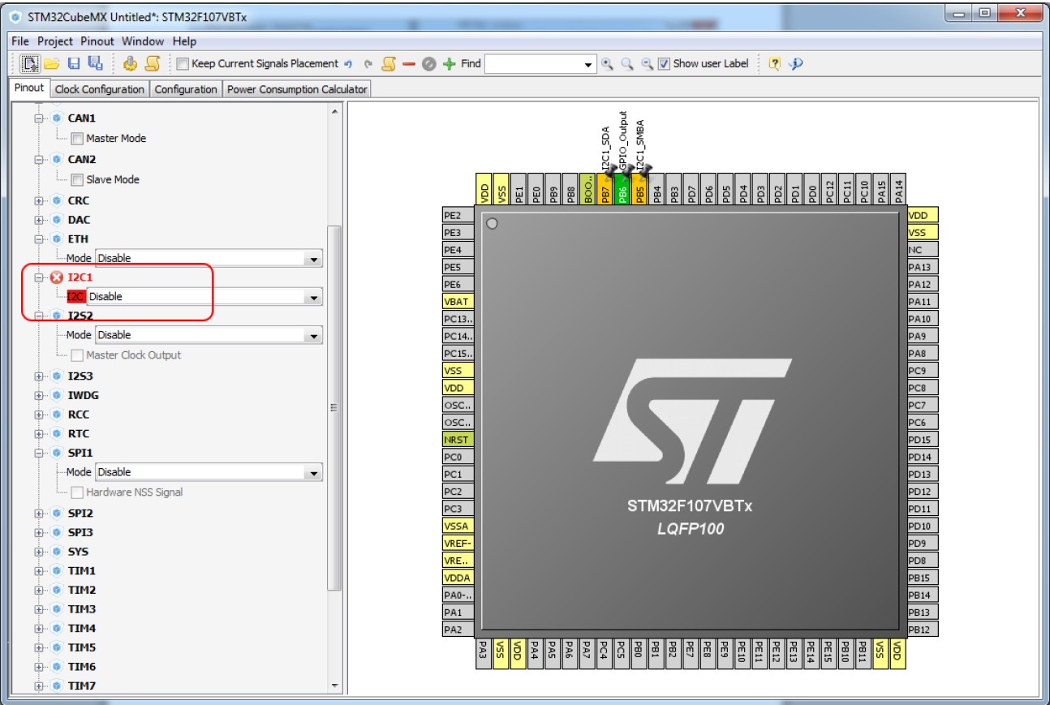The width and height of the screenshot is (1050, 705).
Task: Select the IWDG tree item label
Action: pos(82,395)
